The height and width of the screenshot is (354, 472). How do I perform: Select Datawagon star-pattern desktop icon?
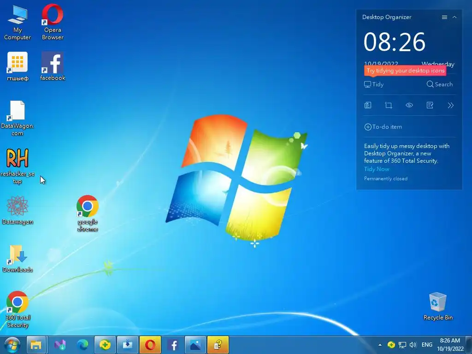[x=18, y=210]
